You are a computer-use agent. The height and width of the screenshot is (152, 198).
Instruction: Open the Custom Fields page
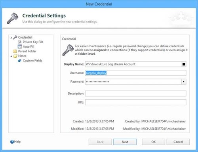tap(32, 60)
